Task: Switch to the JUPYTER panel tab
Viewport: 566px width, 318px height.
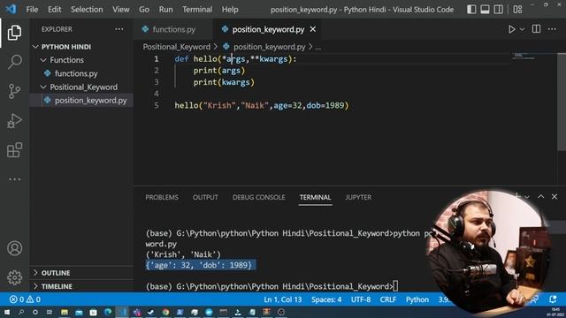Action: 358,197
